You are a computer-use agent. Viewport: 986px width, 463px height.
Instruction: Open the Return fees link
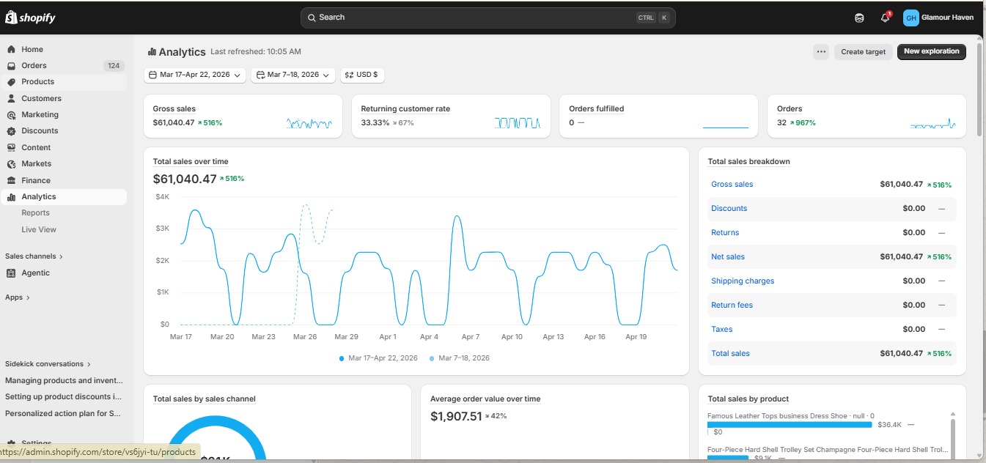[732, 305]
